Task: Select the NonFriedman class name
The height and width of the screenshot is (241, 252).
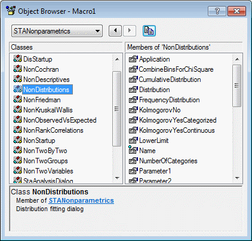Action: pyautogui.click(x=42, y=100)
